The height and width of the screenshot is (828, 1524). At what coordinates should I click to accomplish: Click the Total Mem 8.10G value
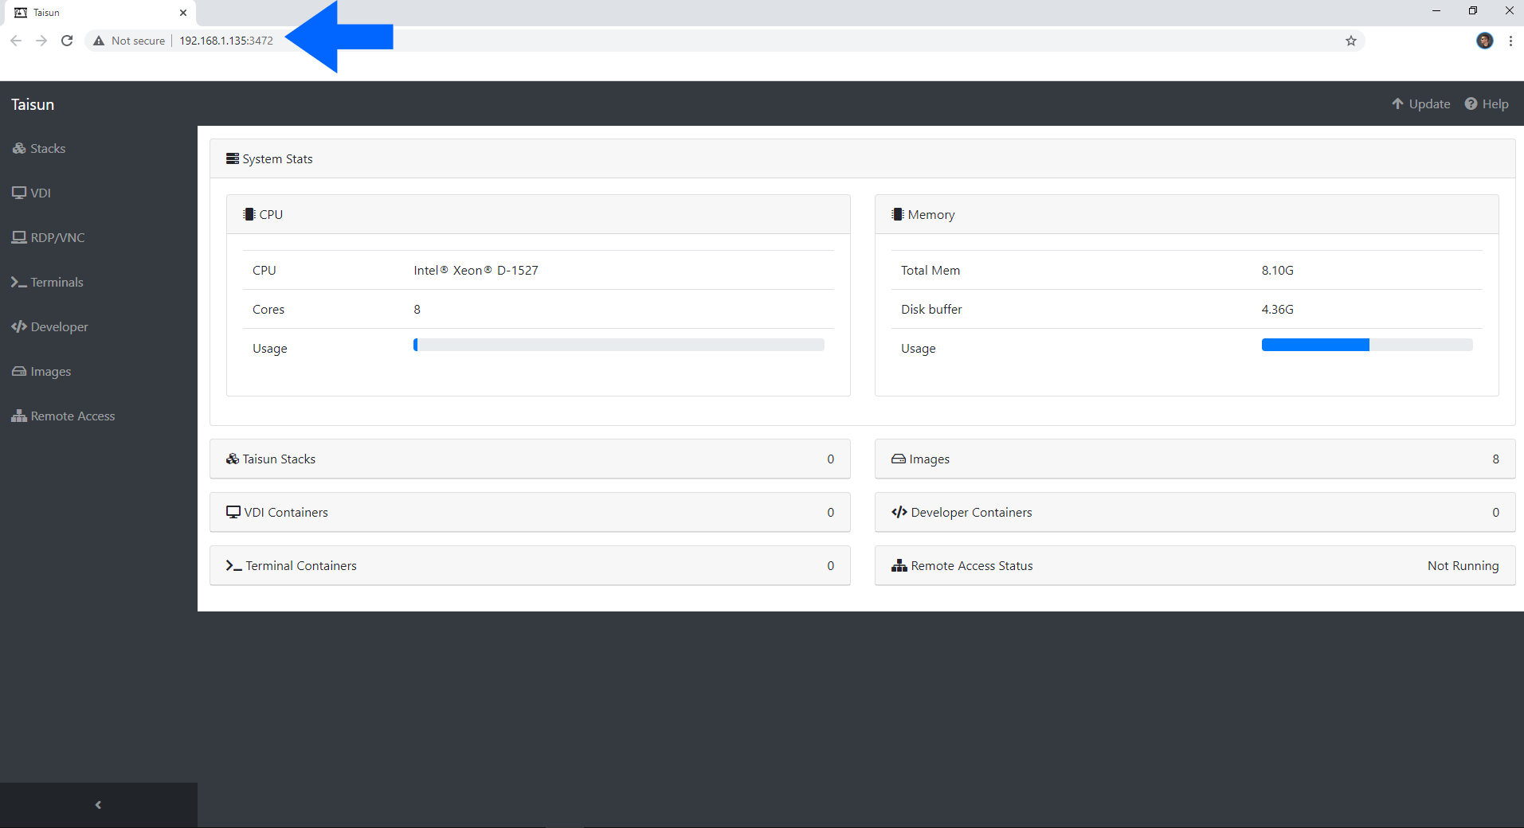[x=1277, y=271]
